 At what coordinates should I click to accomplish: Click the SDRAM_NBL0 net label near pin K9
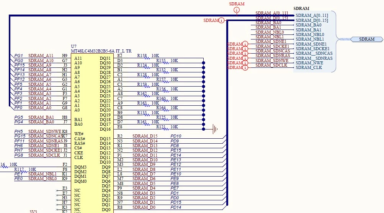coord(42,179)
